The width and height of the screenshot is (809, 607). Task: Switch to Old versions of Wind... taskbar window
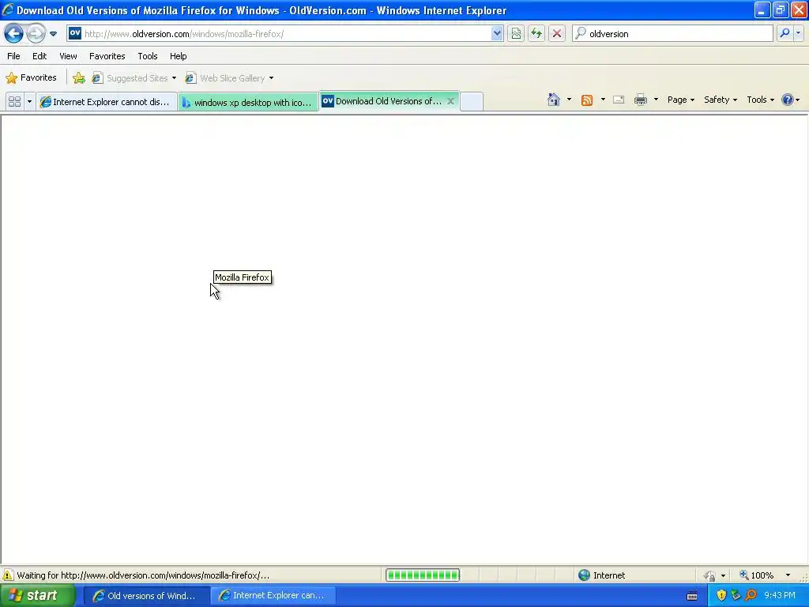pyautogui.click(x=146, y=596)
